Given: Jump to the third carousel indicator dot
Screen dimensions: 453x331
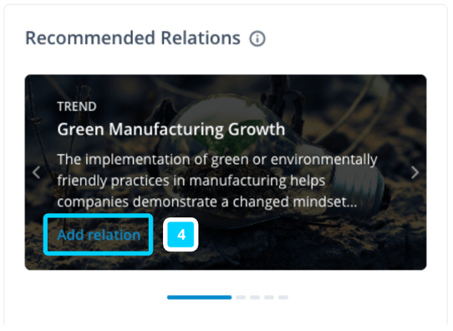Looking at the screenshot, I should (x=255, y=298).
